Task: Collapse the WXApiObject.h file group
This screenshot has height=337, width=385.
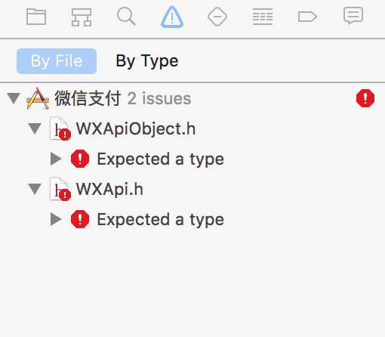Action: coord(35,128)
